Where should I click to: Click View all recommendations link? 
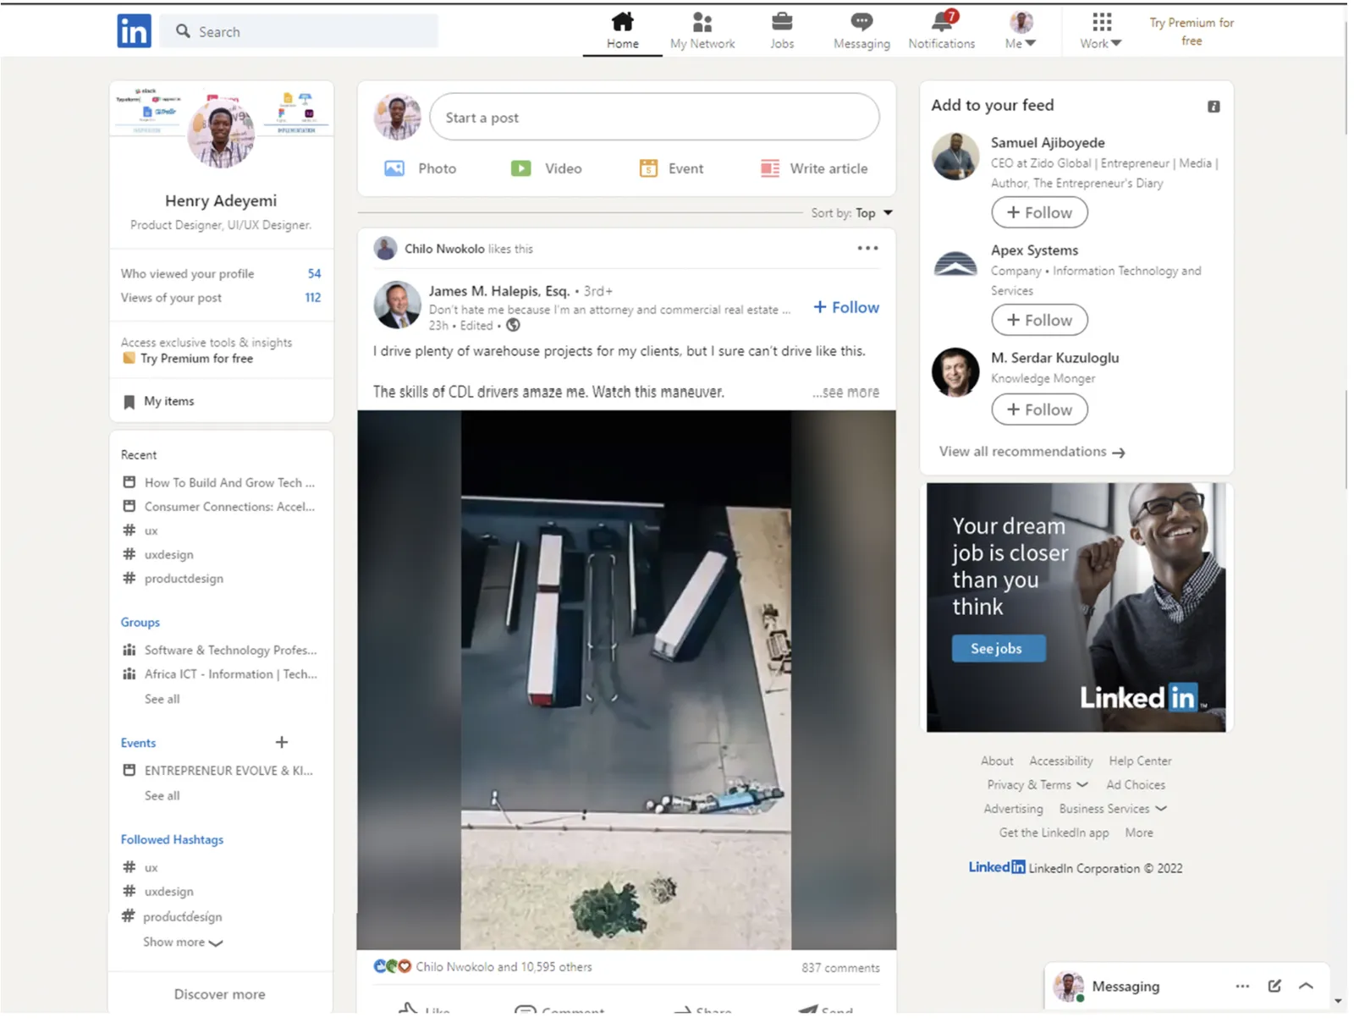point(1032,452)
